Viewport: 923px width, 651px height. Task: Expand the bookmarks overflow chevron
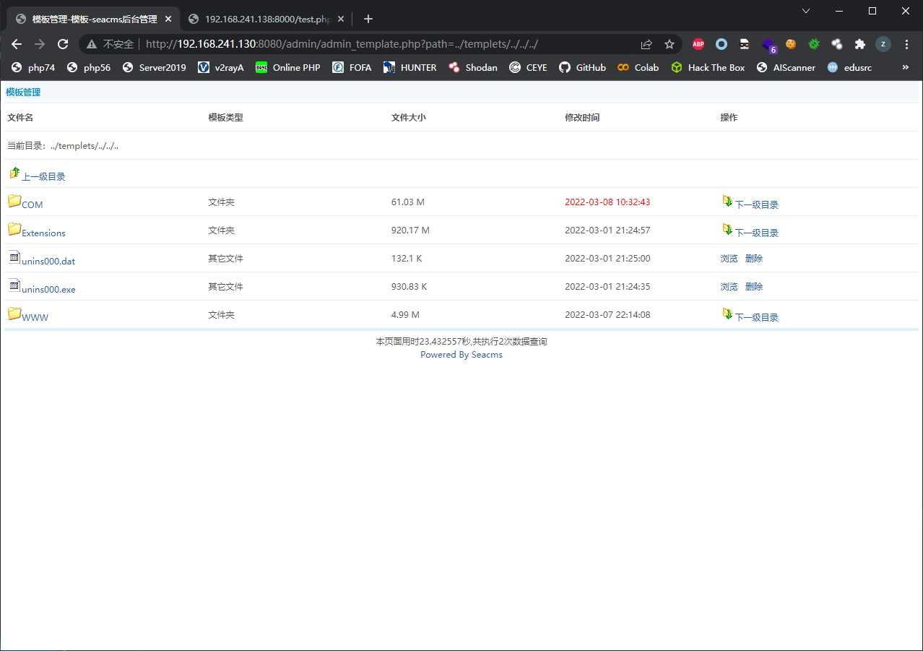(906, 67)
